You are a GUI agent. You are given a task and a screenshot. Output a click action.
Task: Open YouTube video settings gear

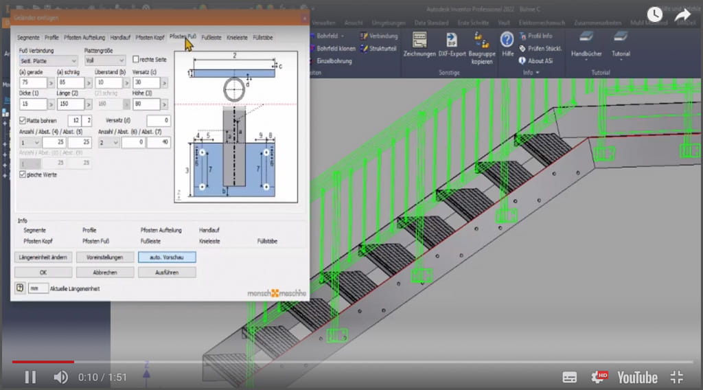point(599,377)
